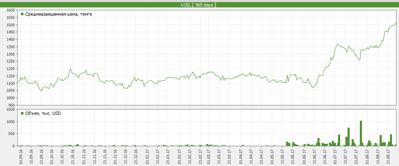The height and width of the screenshot is (166, 399).
Task: Click the 01.11.16 date label
Action: (x=84, y=156)
